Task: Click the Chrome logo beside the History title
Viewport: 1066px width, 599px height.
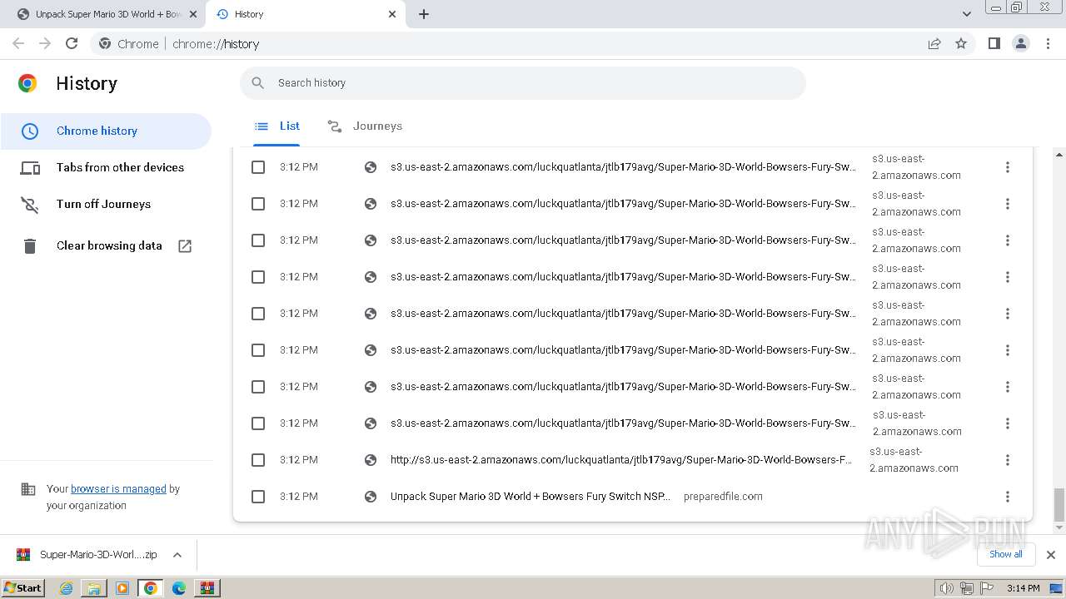Action: pyautogui.click(x=27, y=83)
